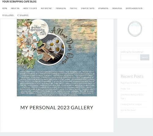Click the circular logo badge in sidebar
Viewport: 153px width, 136px height.
click(135, 29)
